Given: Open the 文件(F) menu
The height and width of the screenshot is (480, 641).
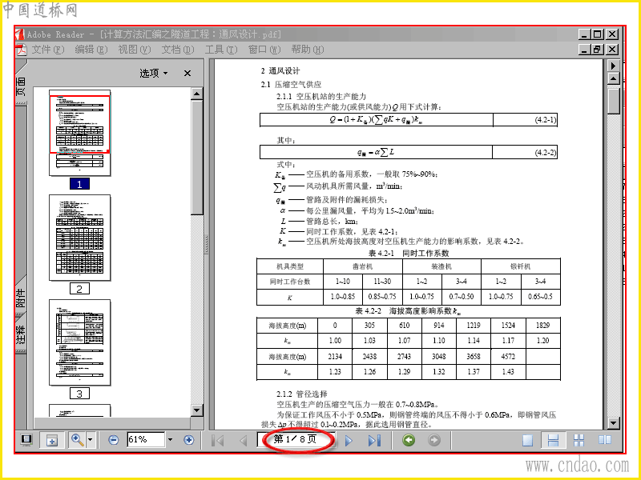Looking at the screenshot, I should pos(48,50).
